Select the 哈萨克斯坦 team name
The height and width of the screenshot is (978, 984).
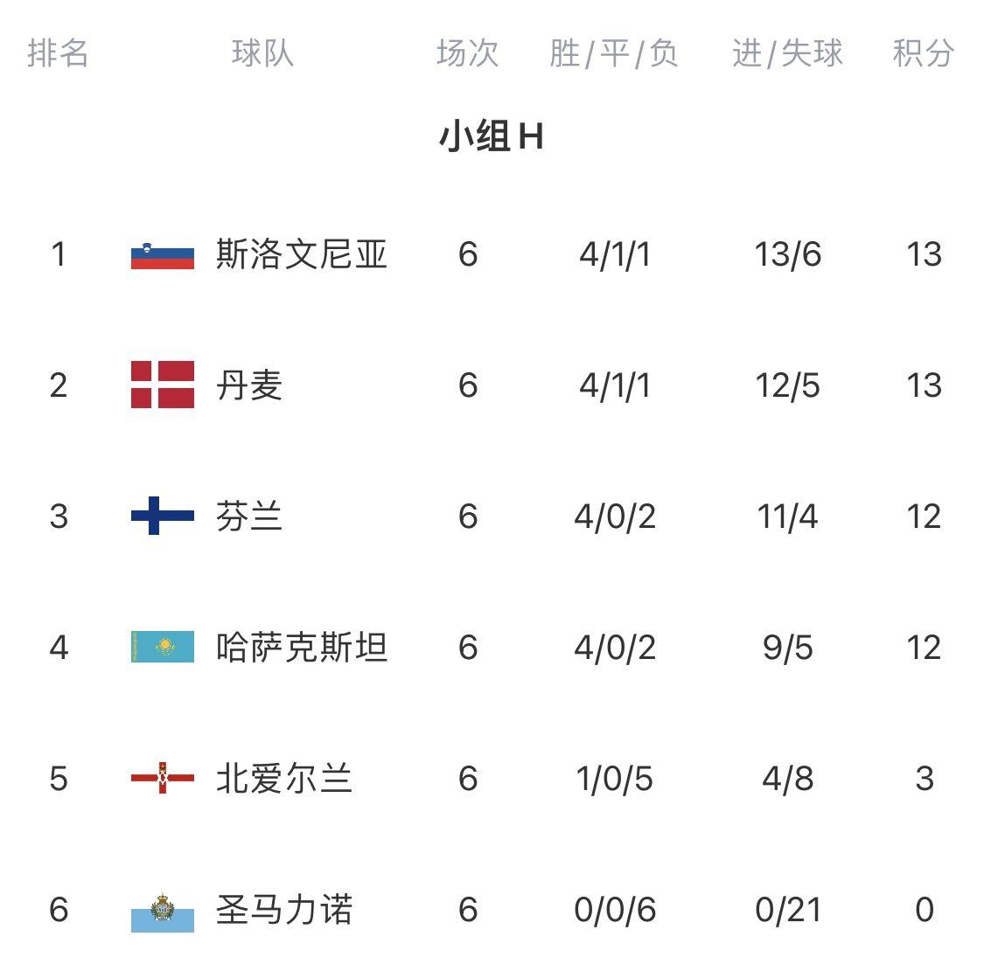301,648
